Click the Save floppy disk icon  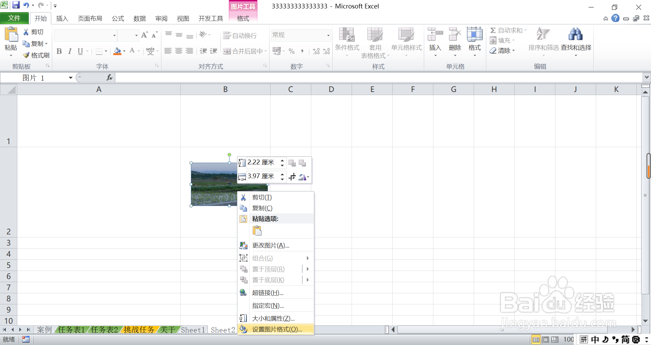[16, 5]
